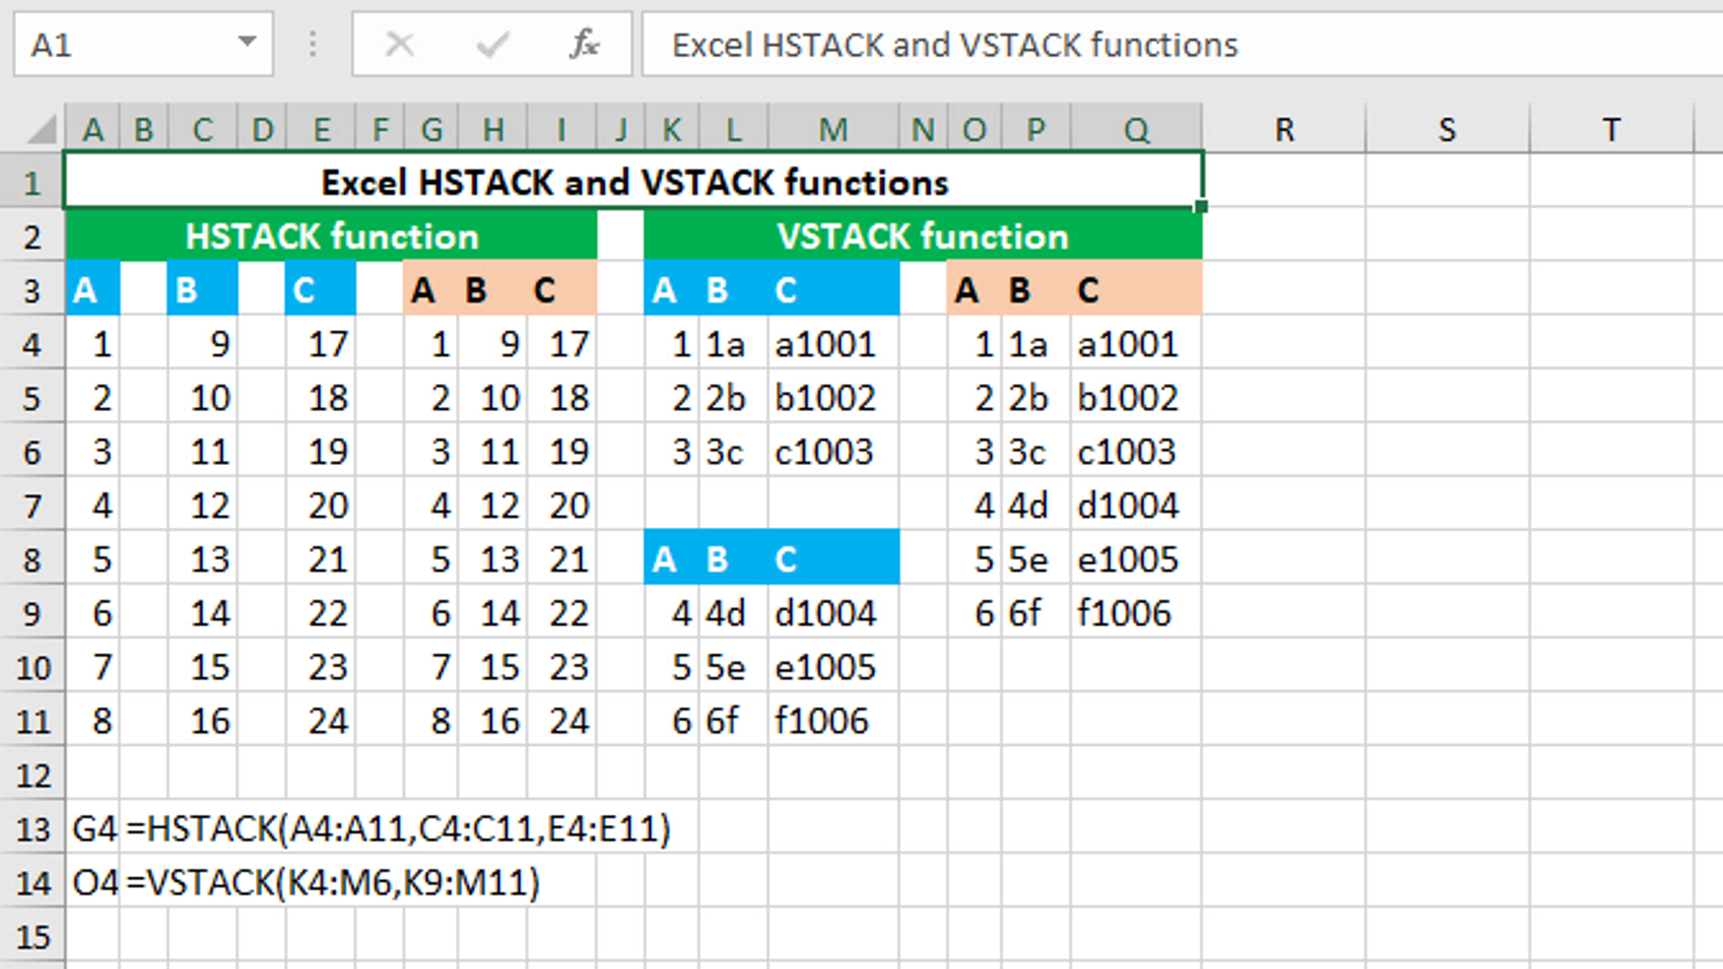This screenshot has height=969, width=1723.
Task: Select column M header
Action: point(833,130)
